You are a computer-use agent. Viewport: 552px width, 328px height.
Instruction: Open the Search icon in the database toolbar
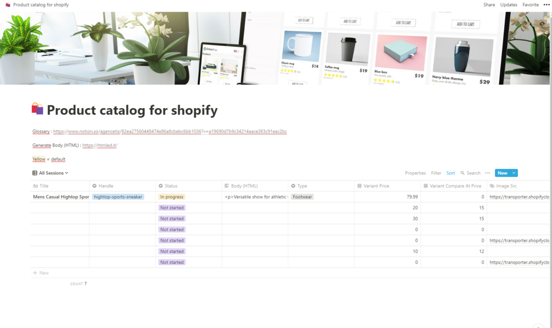click(463, 173)
